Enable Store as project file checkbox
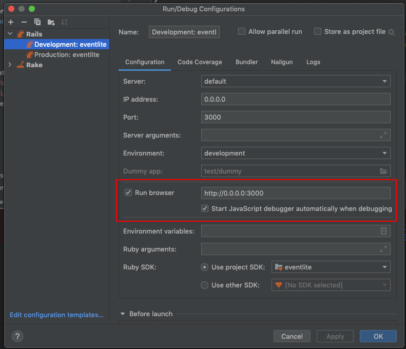 click(318, 32)
